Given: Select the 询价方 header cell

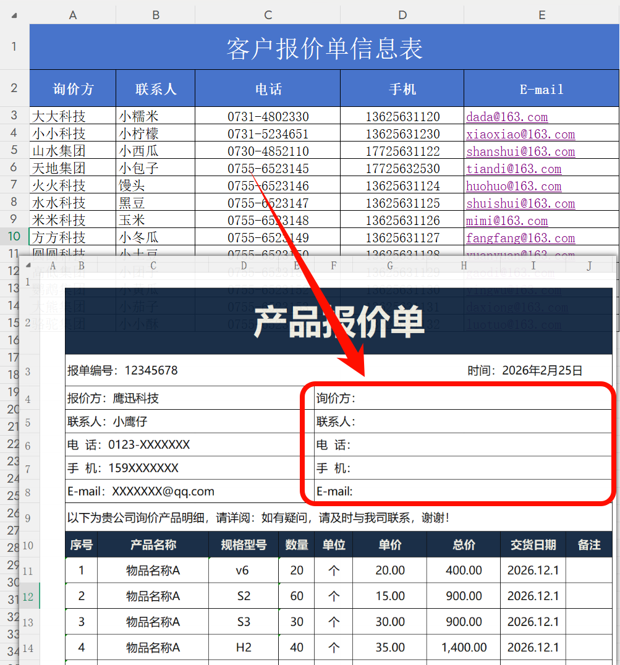Looking at the screenshot, I should pos(72,88).
